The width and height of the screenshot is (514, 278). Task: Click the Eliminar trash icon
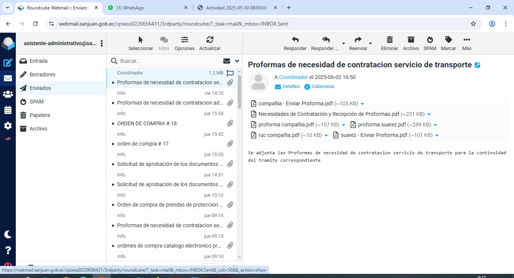click(389, 40)
